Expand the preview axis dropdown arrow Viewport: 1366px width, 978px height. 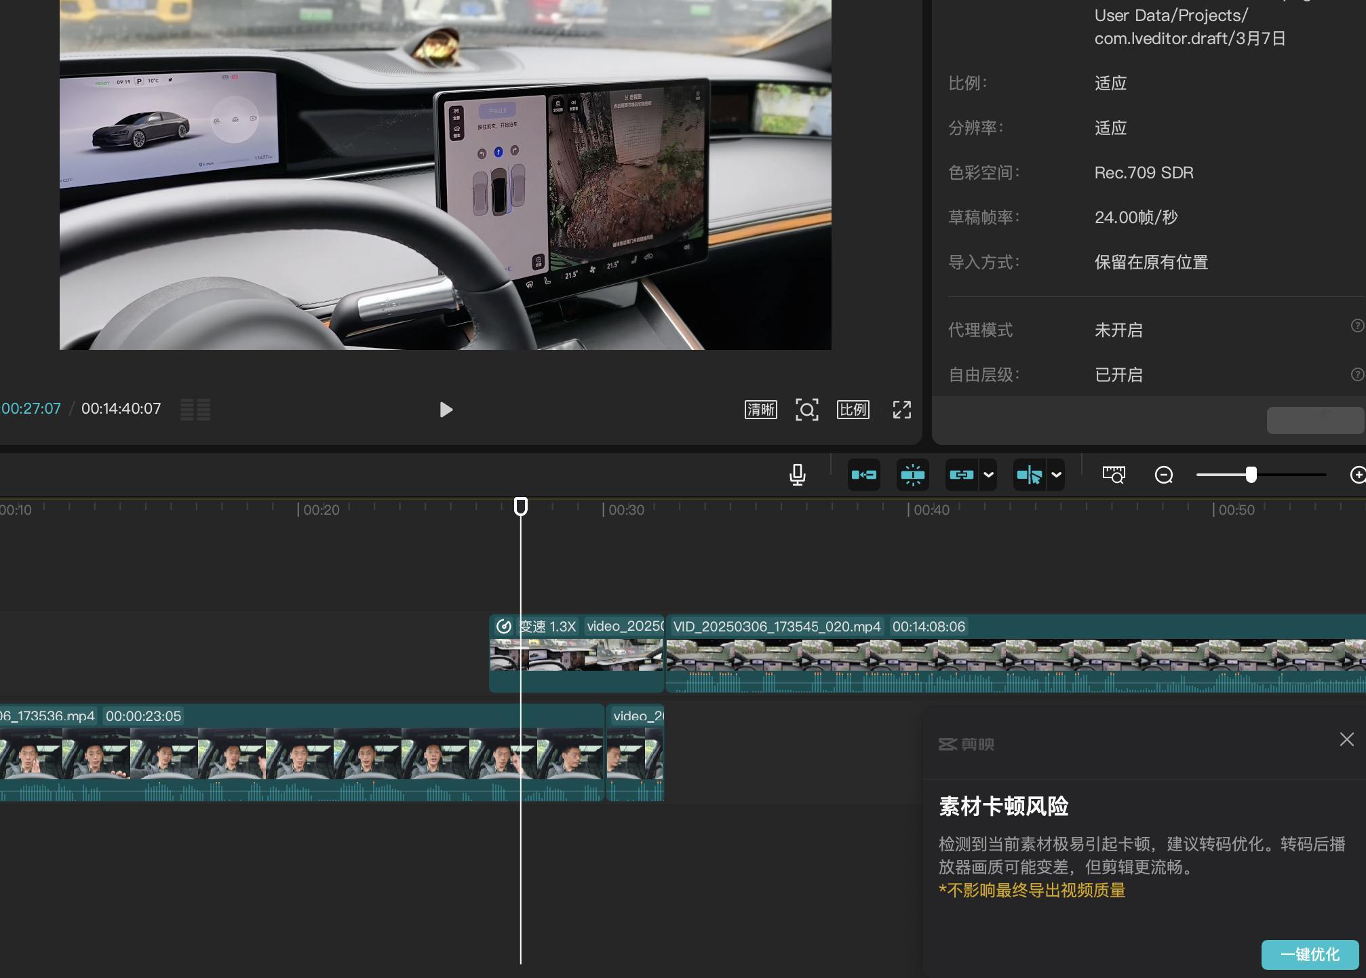pos(1057,475)
